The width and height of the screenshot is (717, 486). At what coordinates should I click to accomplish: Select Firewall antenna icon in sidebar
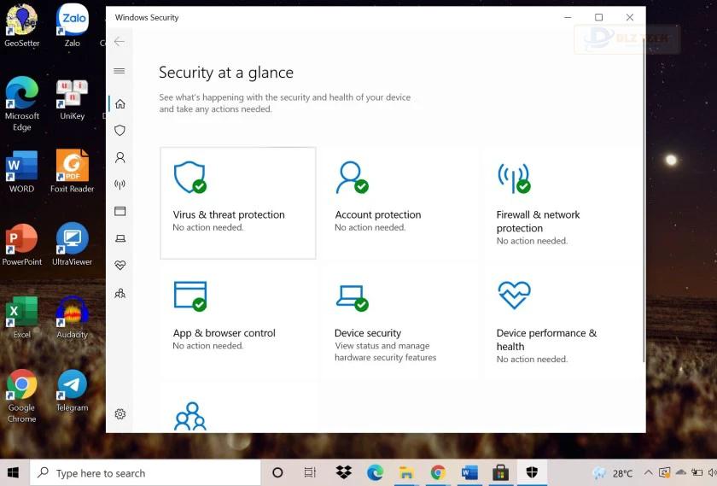tap(119, 184)
